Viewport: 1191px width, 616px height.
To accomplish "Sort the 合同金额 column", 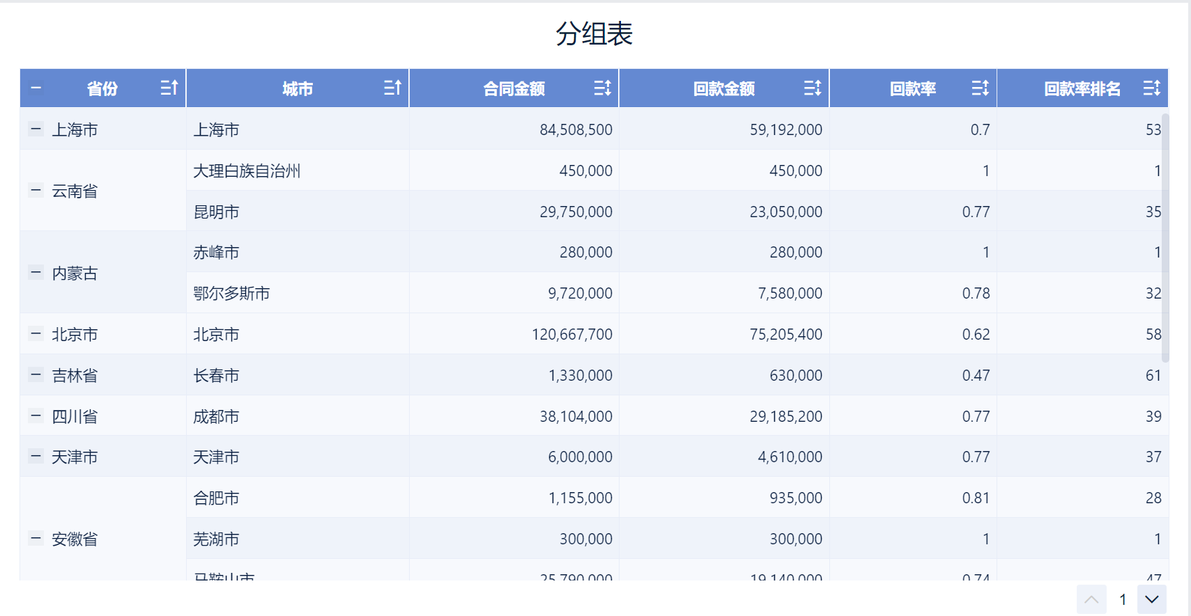I will coord(602,88).
